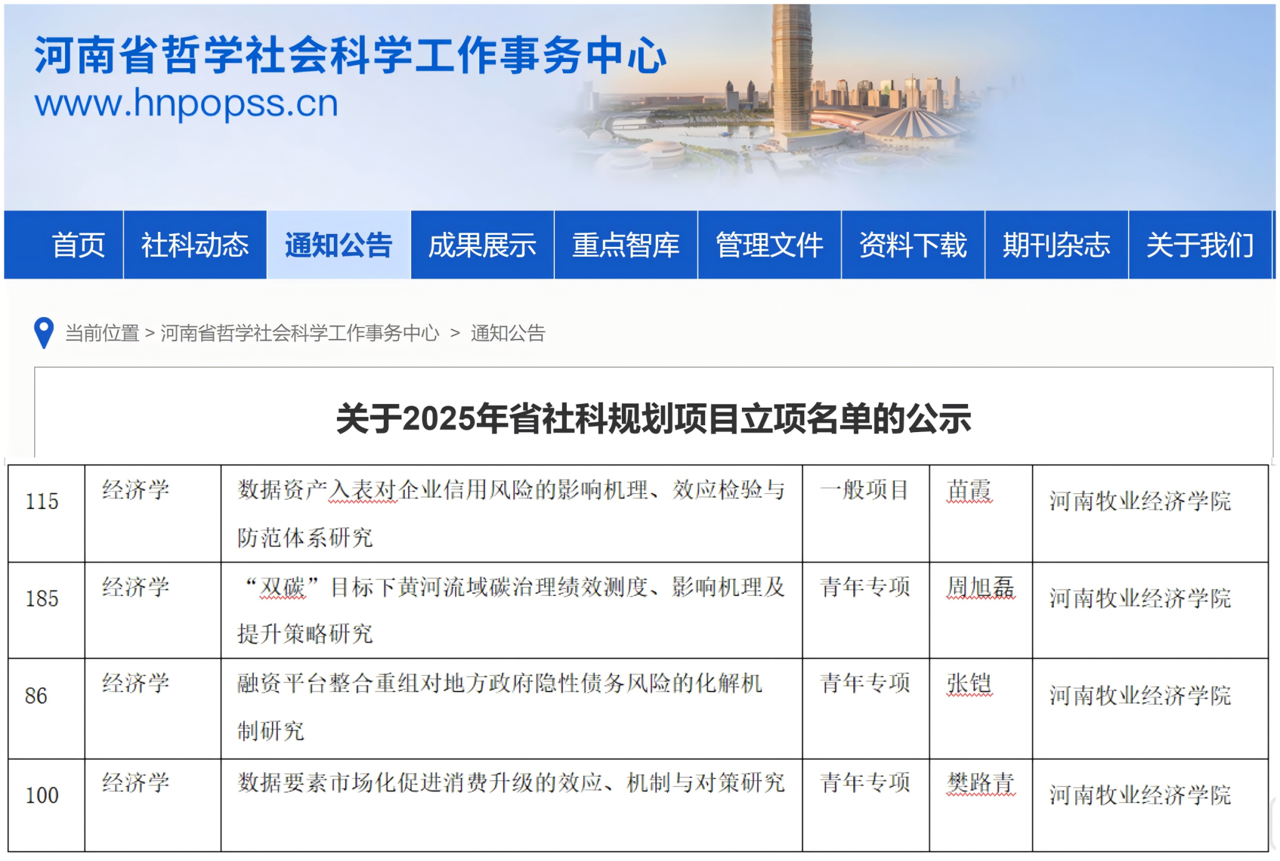The height and width of the screenshot is (861, 1280).
Task: Open 成果展示 navigation item
Action: pyautogui.click(x=482, y=244)
